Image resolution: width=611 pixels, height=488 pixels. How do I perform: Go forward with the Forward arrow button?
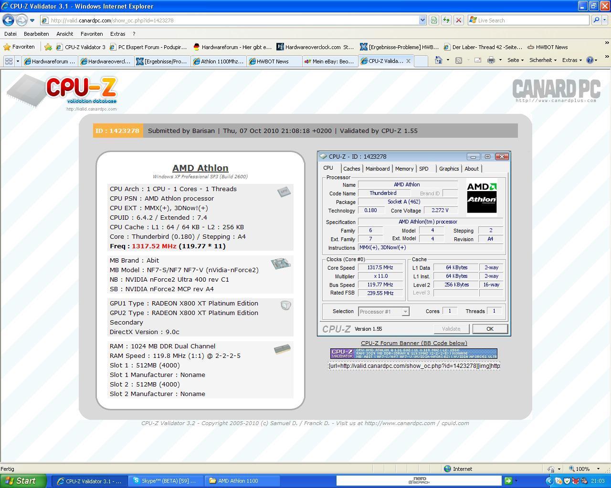click(x=21, y=20)
